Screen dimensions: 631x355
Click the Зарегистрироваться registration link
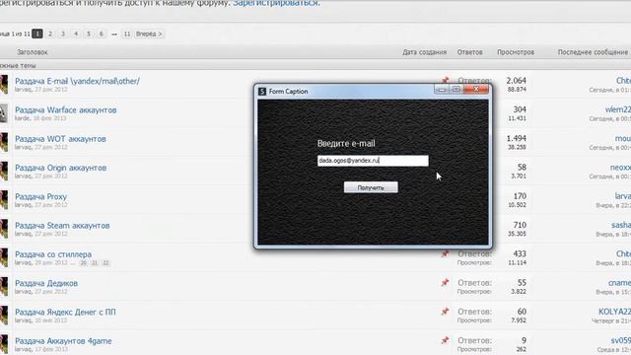coord(276,3)
